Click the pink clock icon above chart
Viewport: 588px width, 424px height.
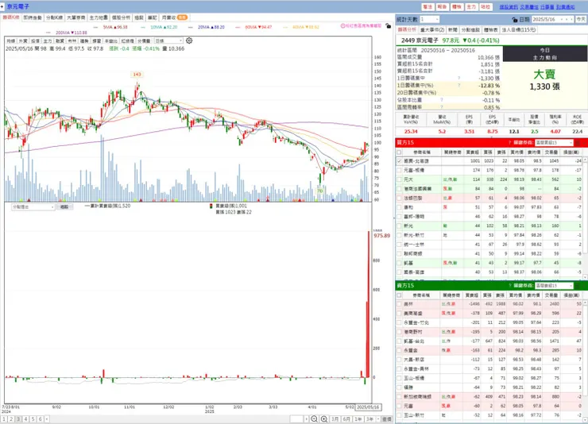(342, 26)
